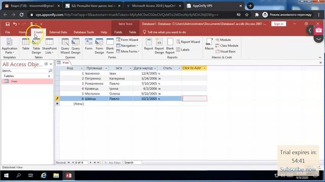Create a new Table
The width and height of the screenshot is (325, 182).
point(25,44)
